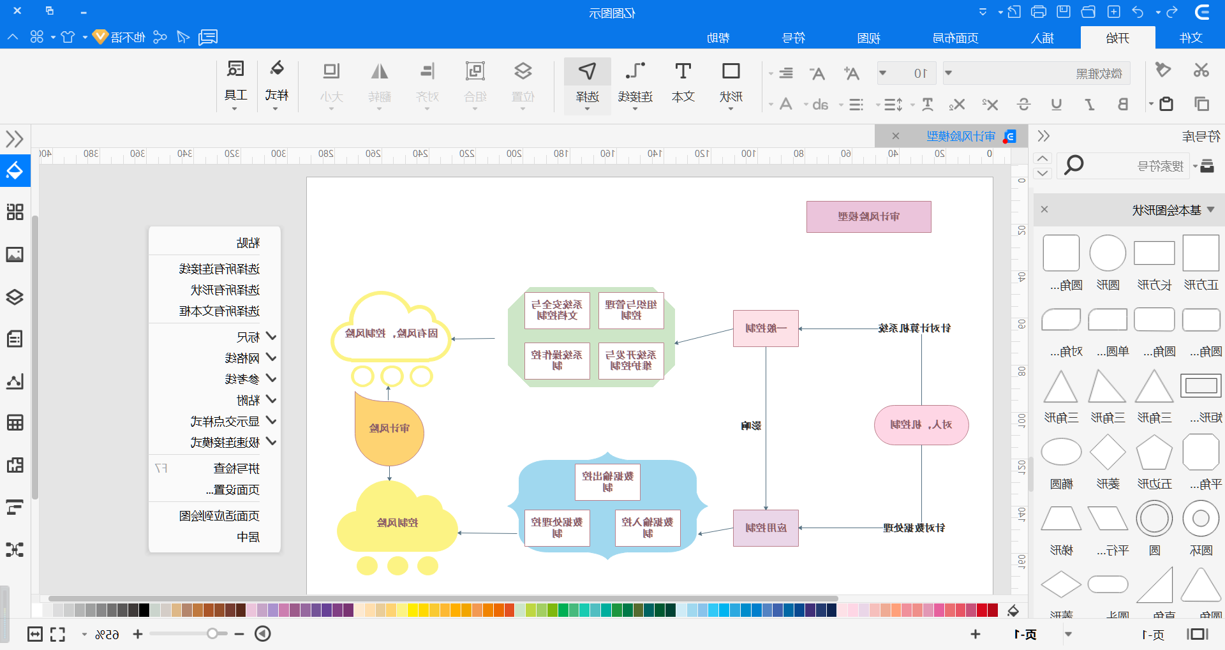Open the 工具 tools button

(x=235, y=84)
